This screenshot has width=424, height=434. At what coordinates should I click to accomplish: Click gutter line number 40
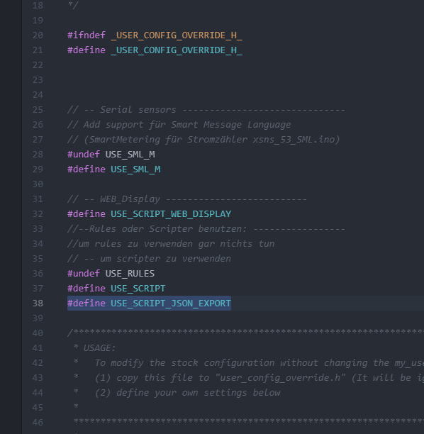click(38, 333)
